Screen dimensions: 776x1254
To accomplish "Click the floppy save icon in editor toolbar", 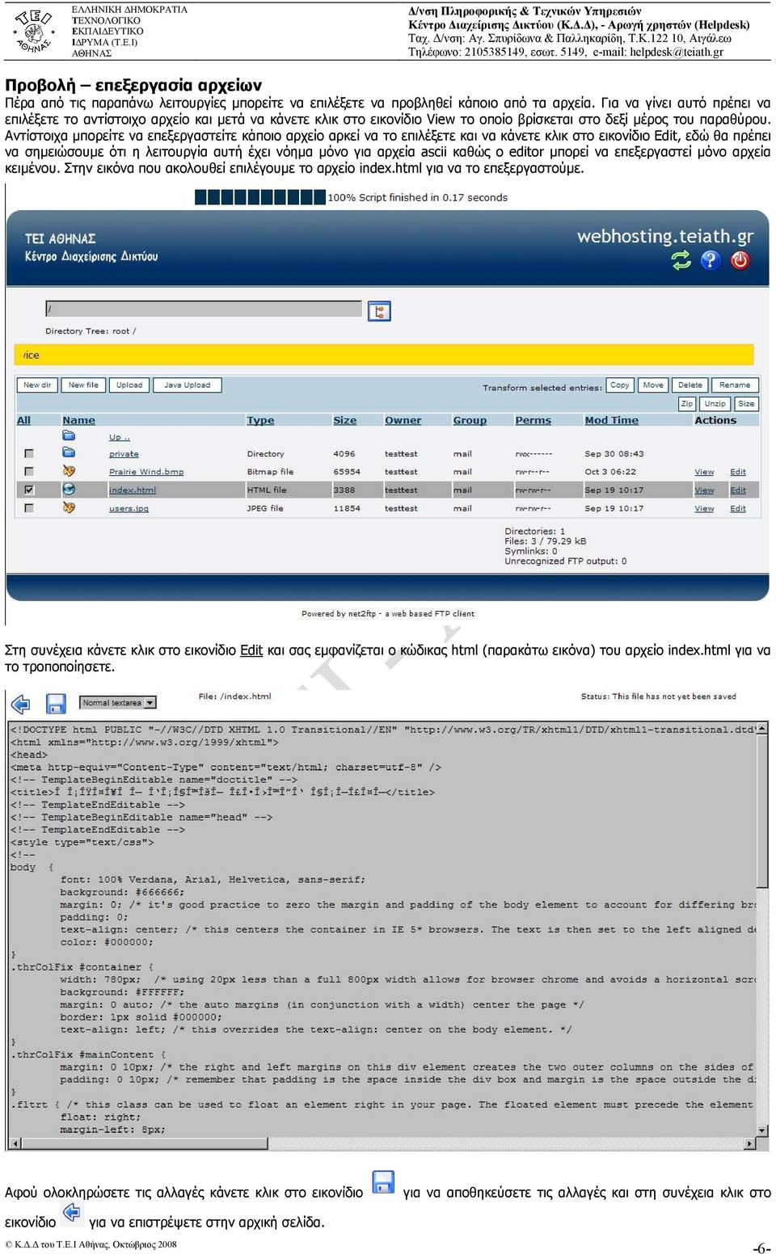I will click(56, 704).
